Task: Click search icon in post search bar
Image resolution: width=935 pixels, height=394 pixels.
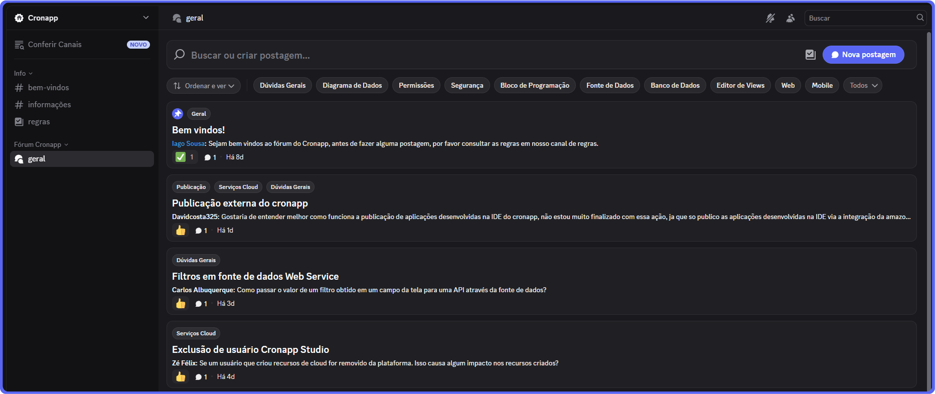Action: [180, 55]
